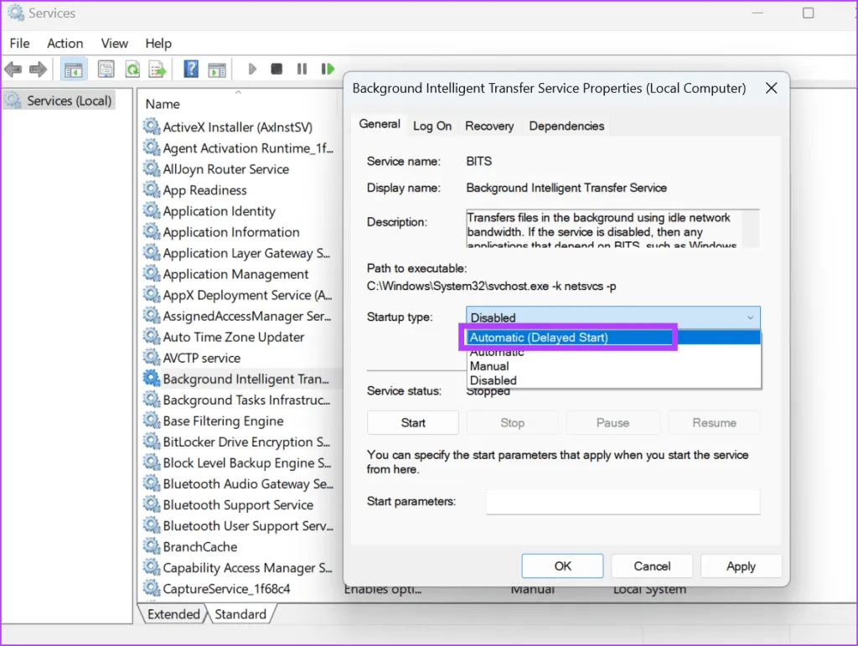Open the Action menu

65,44
